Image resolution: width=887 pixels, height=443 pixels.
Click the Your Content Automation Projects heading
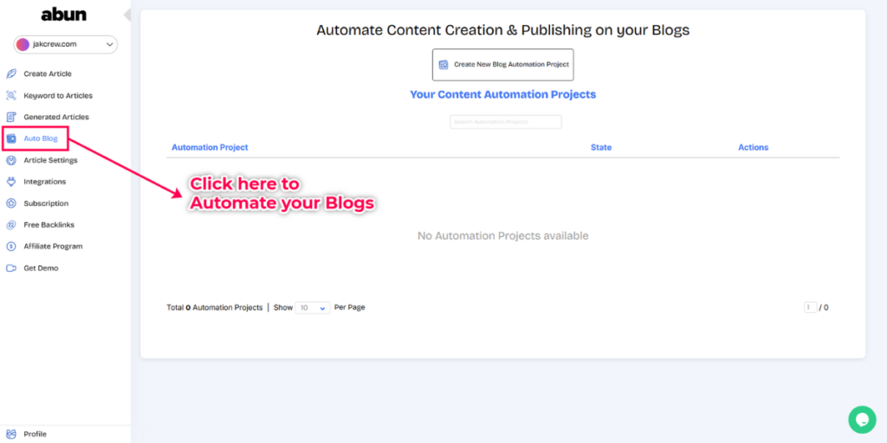pos(503,94)
